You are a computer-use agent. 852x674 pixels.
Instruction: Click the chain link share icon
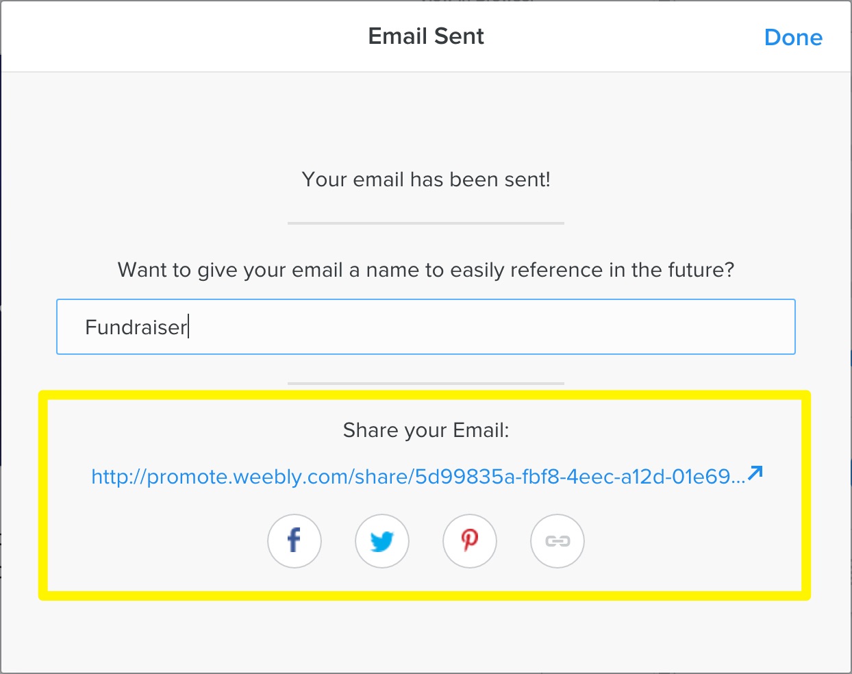pyautogui.click(x=557, y=540)
